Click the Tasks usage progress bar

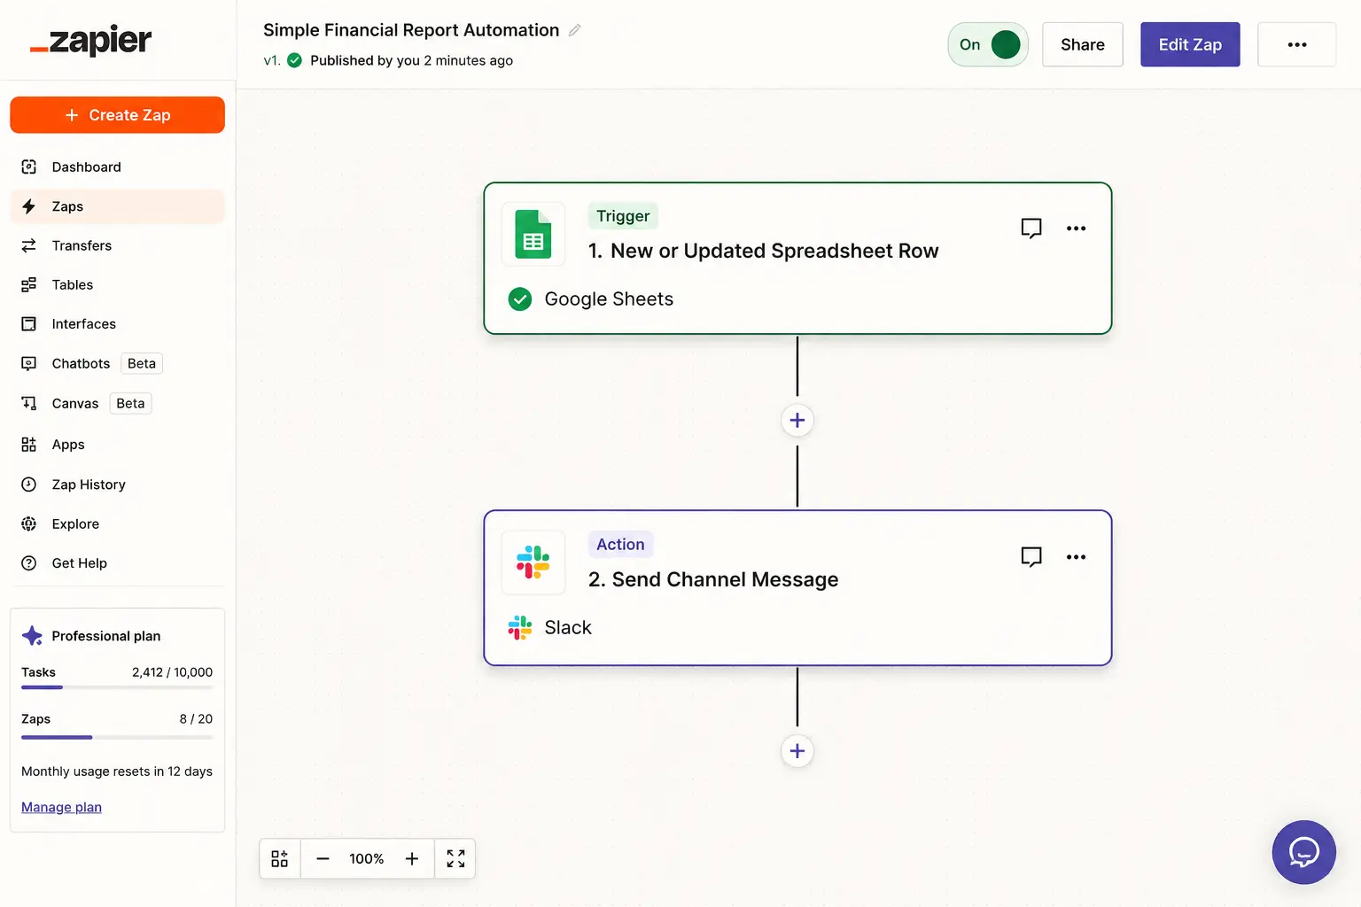(117, 687)
